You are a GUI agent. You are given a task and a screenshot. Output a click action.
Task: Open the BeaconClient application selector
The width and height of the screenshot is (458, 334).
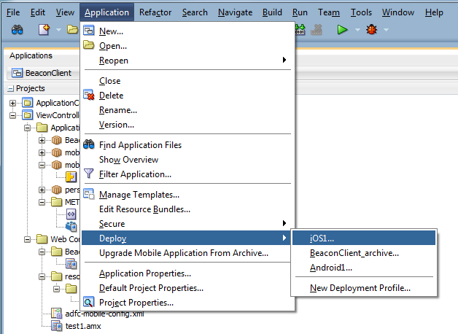[x=43, y=73]
